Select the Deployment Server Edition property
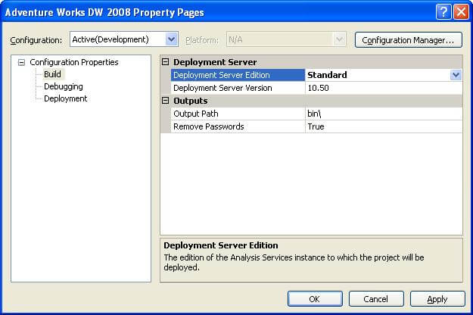The width and height of the screenshot is (473, 315). coord(238,75)
